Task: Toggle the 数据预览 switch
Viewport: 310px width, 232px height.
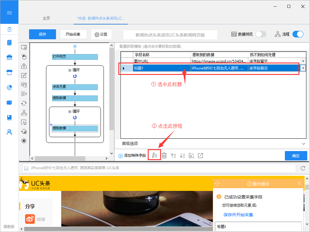Action: [261, 34]
